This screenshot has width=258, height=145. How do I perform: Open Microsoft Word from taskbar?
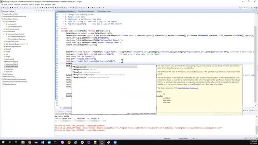[43, 142]
